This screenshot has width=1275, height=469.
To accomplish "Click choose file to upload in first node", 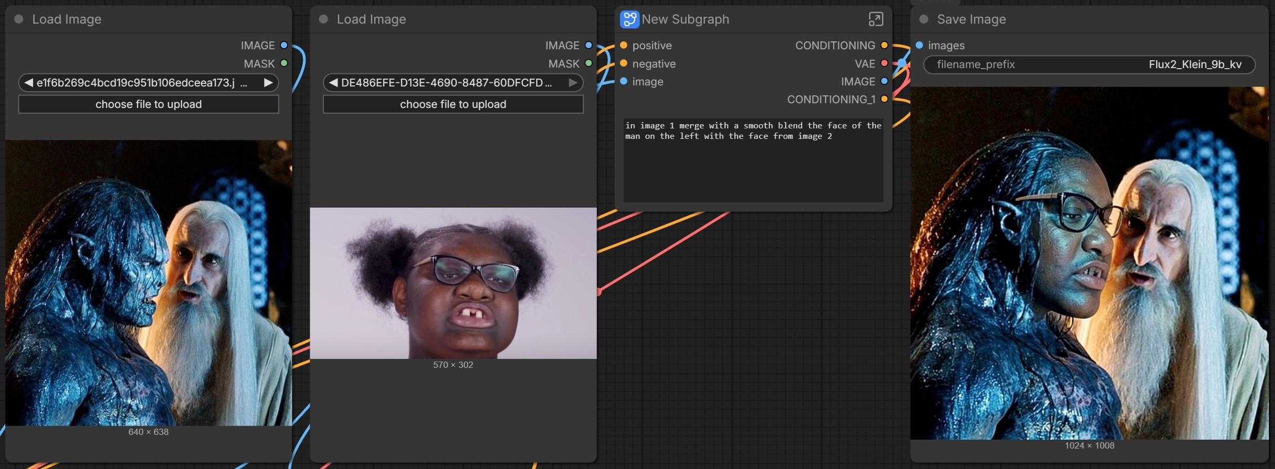I will pyautogui.click(x=148, y=104).
